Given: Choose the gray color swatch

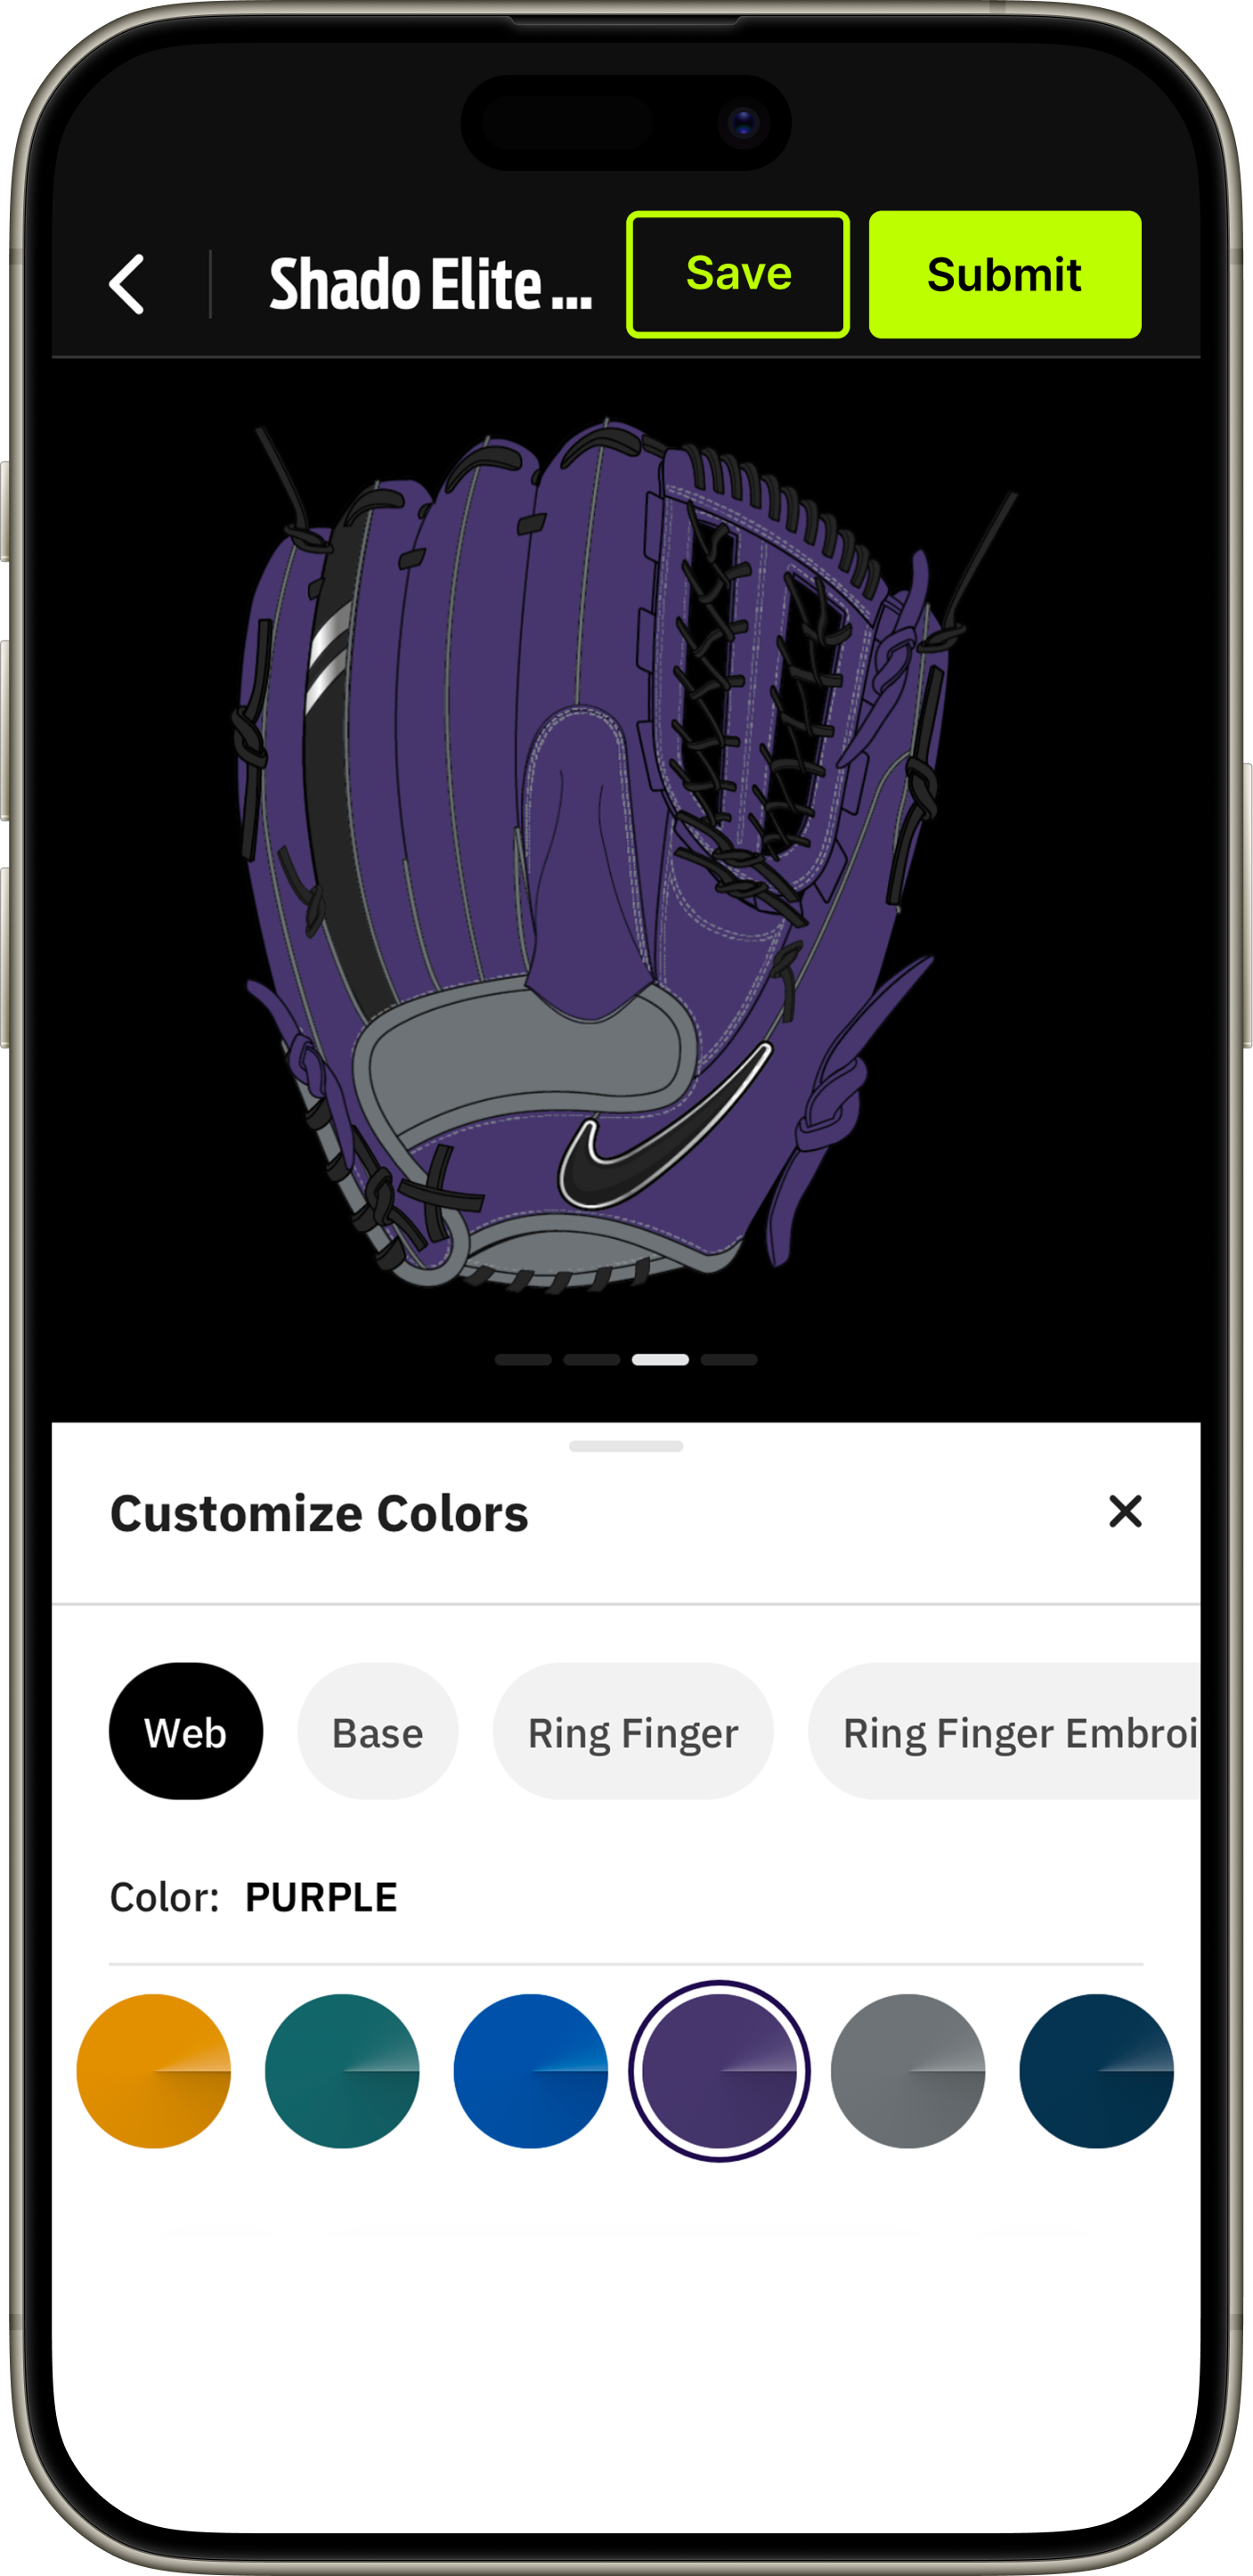Looking at the screenshot, I should [x=908, y=2071].
